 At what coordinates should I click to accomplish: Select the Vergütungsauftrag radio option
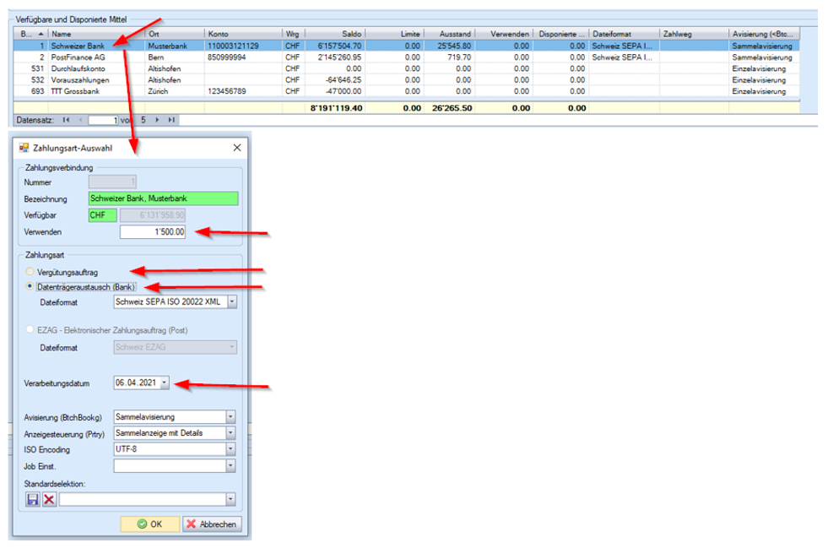coord(31,272)
